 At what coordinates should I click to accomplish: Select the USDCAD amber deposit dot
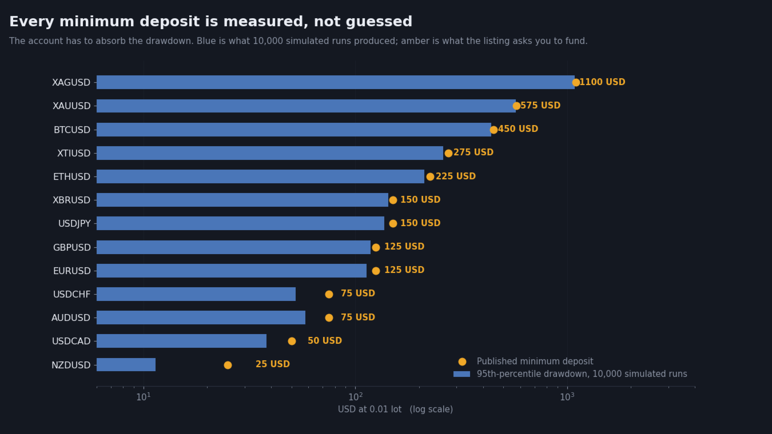(x=292, y=341)
